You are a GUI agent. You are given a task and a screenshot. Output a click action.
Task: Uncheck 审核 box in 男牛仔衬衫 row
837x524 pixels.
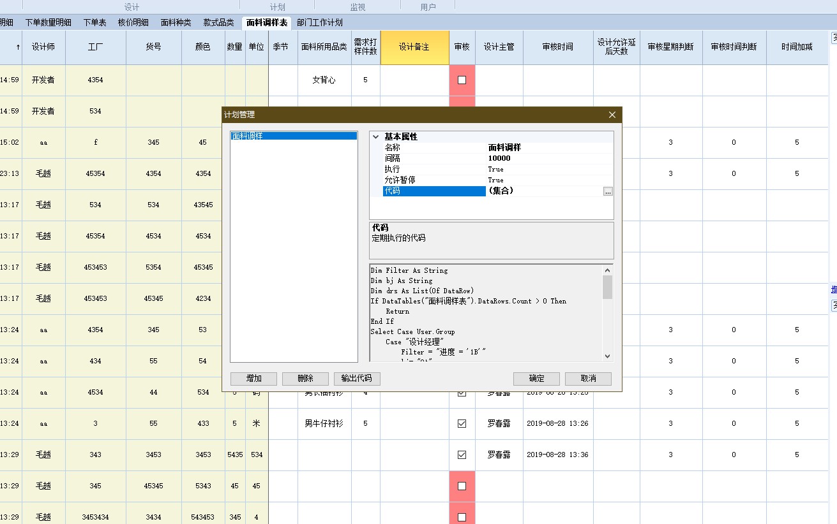462,423
